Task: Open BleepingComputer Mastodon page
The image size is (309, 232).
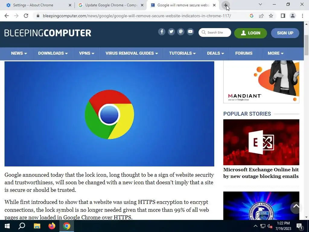Action: pos(181,31)
